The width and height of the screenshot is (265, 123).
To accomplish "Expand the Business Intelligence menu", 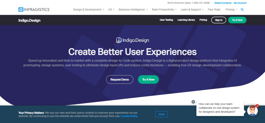I will (133, 10).
